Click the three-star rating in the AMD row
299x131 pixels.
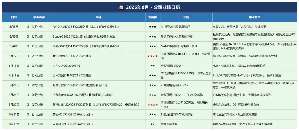[153, 27]
